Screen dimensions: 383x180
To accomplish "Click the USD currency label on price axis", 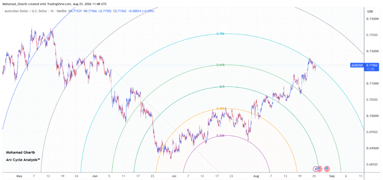I will [370, 11].
